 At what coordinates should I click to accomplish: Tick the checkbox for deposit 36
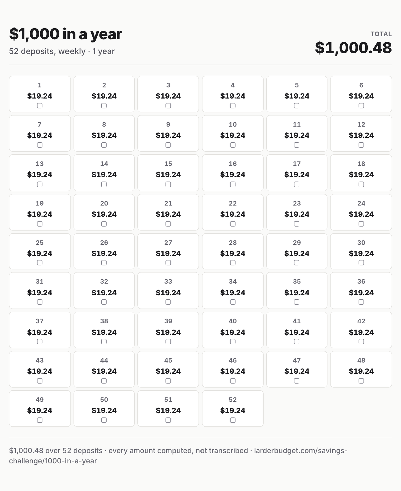point(361,302)
